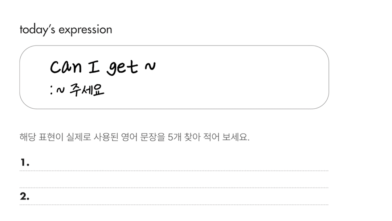Click the dotted line directly under "2."
392x221 pixels.
click(x=174, y=205)
